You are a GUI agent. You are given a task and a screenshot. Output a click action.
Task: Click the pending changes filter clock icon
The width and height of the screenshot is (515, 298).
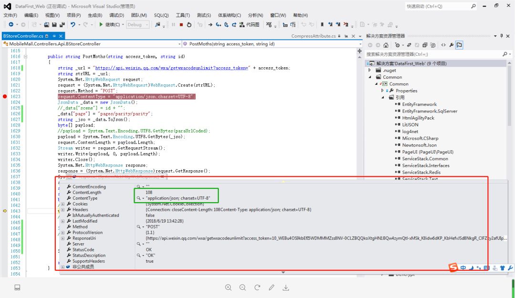click(397, 45)
